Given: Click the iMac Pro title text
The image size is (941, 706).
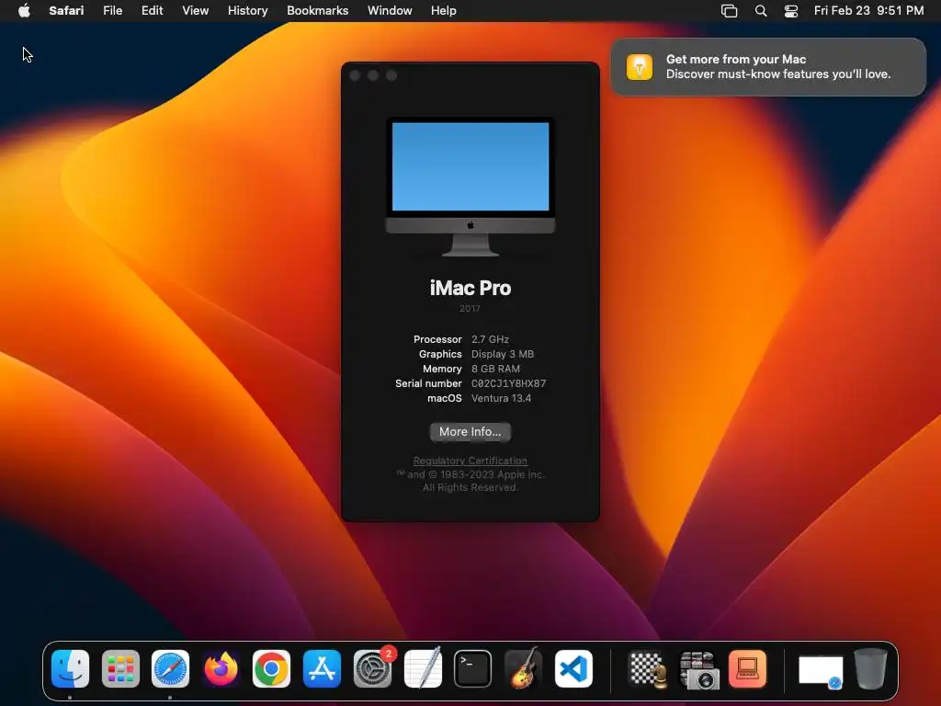Looking at the screenshot, I should (x=470, y=288).
